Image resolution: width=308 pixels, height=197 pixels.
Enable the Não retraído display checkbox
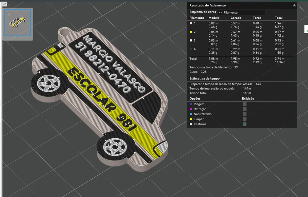(x=245, y=114)
